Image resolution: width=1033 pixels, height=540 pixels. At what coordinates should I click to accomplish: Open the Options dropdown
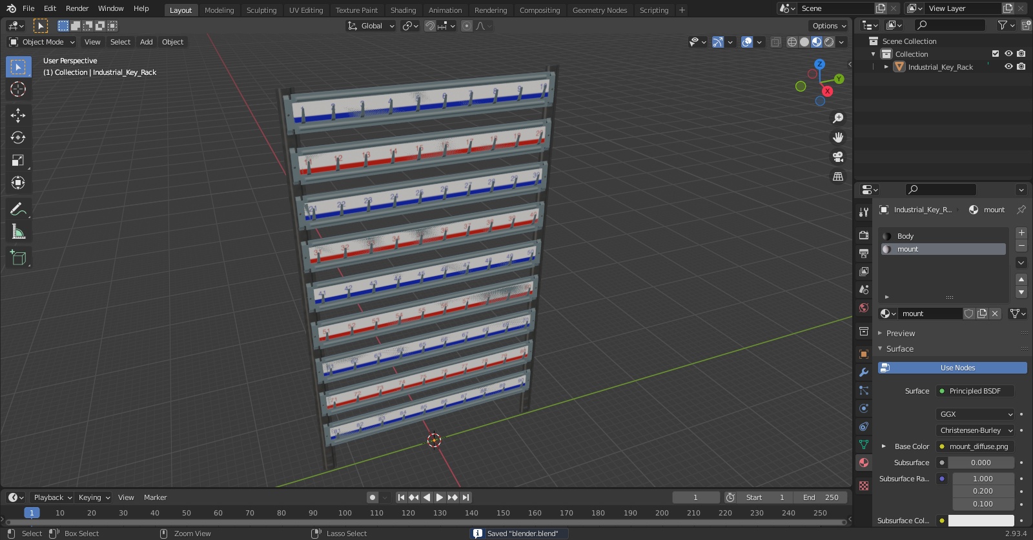[x=829, y=26]
